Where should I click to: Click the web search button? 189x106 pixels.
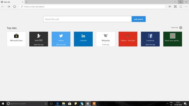pos(139,19)
